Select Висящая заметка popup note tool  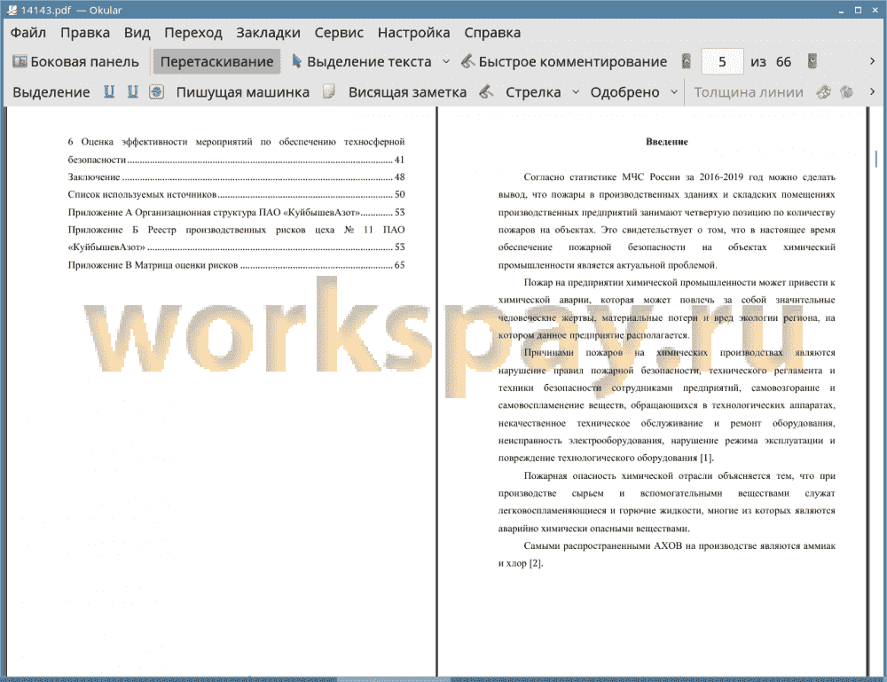point(407,91)
